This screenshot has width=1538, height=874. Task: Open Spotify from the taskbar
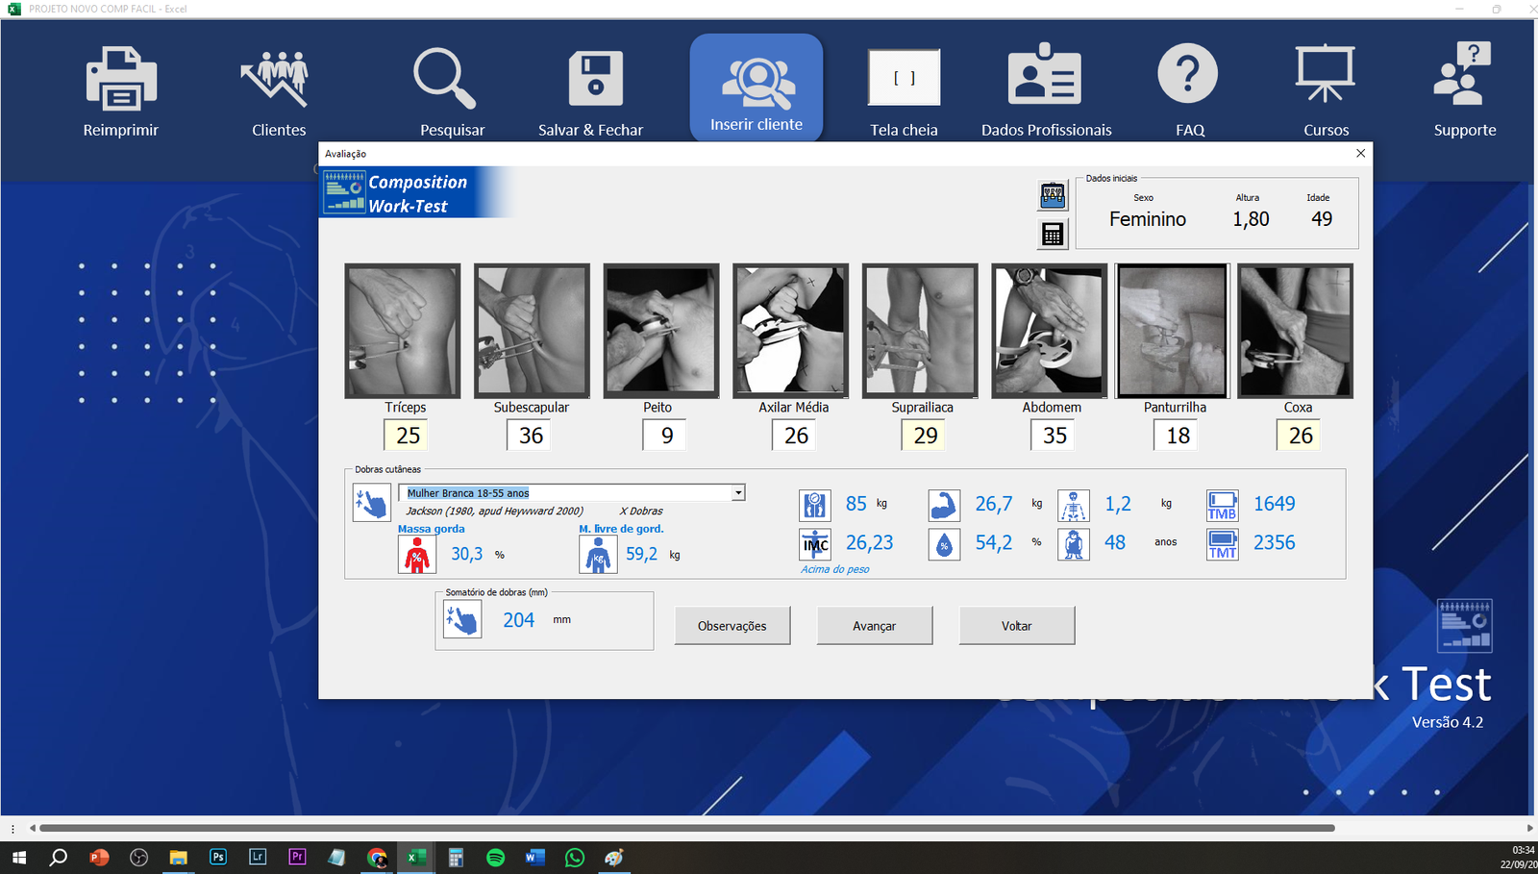tap(496, 858)
